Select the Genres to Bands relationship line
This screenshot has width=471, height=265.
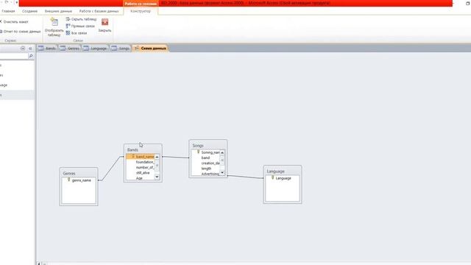(x=111, y=169)
